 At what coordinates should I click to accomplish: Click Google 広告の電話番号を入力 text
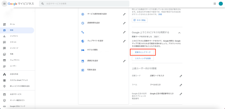click(x=162, y=94)
